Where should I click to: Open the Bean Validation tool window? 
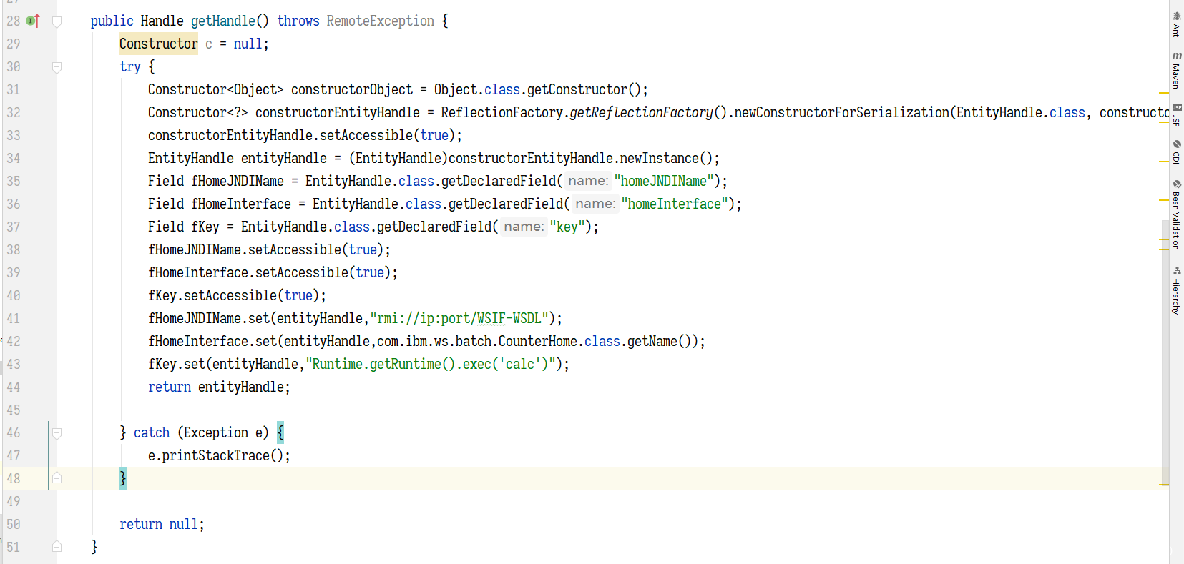[x=1176, y=214]
